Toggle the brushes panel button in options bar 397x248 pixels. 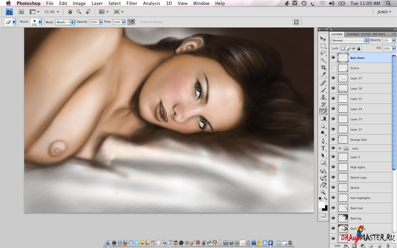[x=296, y=22]
